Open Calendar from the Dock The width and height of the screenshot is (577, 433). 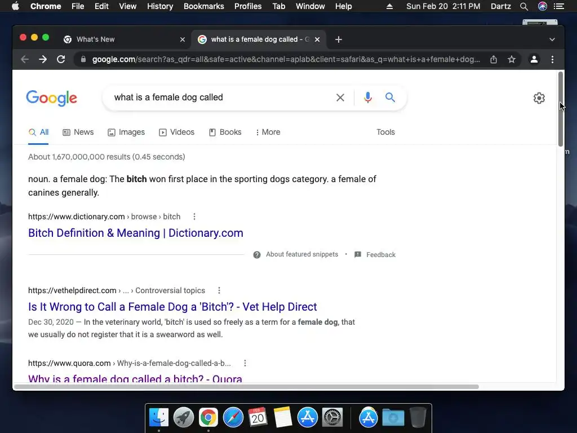(x=258, y=417)
